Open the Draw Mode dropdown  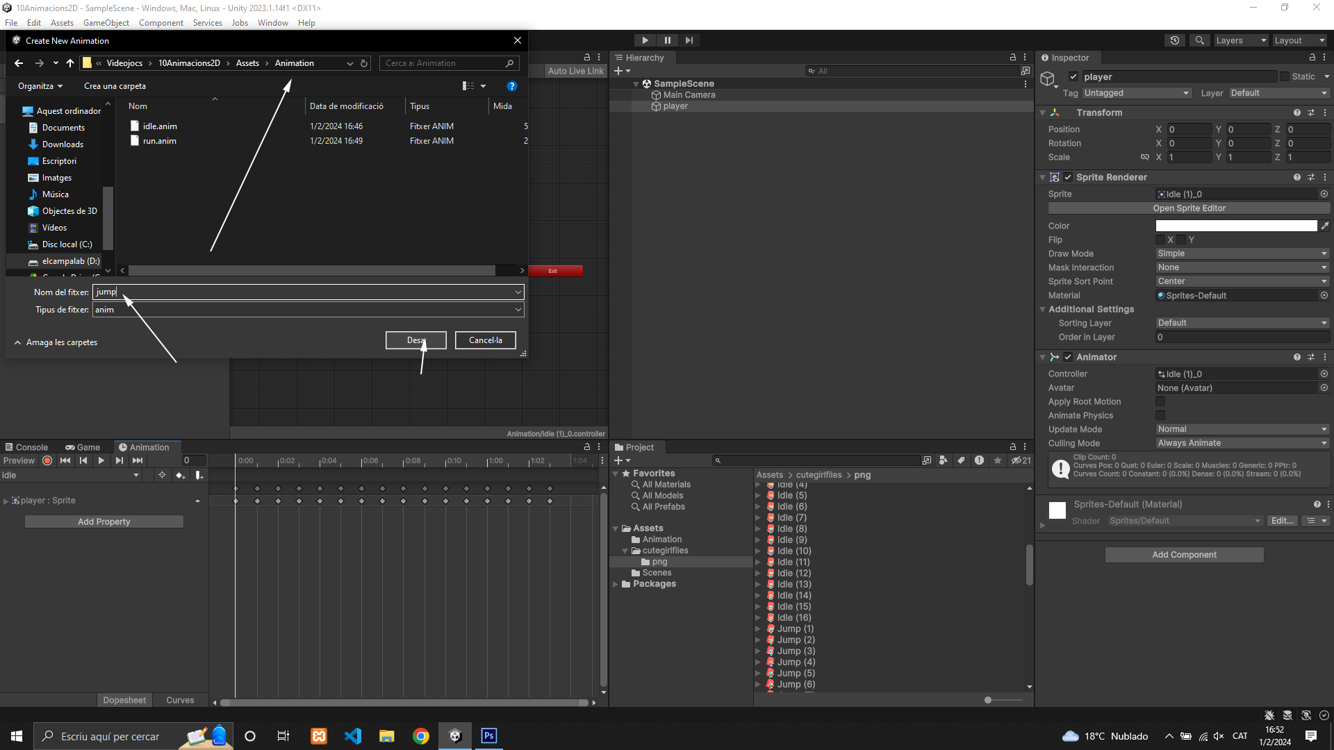point(1242,253)
